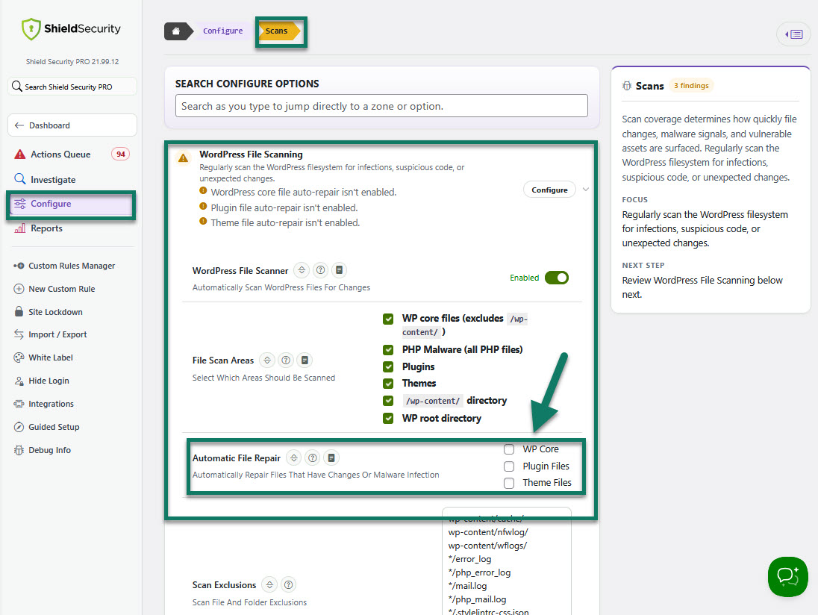Click the Configure button for File Scanning
This screenshot has height=615, width=818.
549,190
